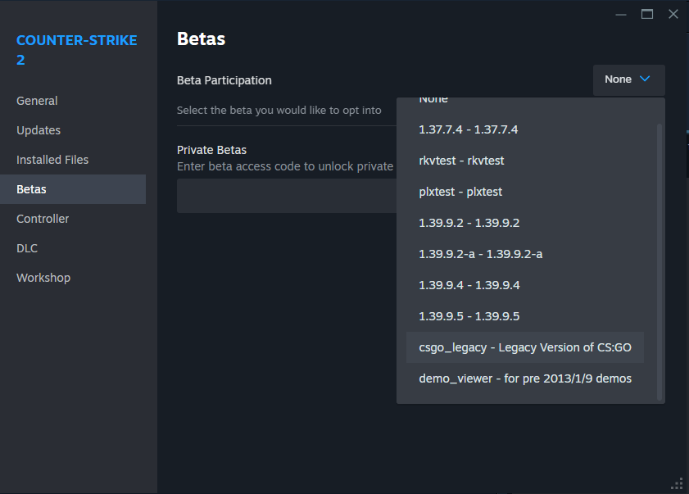Screen dimensions: 689x494
Task: Open the Workshop section
Action: (43, 278)
